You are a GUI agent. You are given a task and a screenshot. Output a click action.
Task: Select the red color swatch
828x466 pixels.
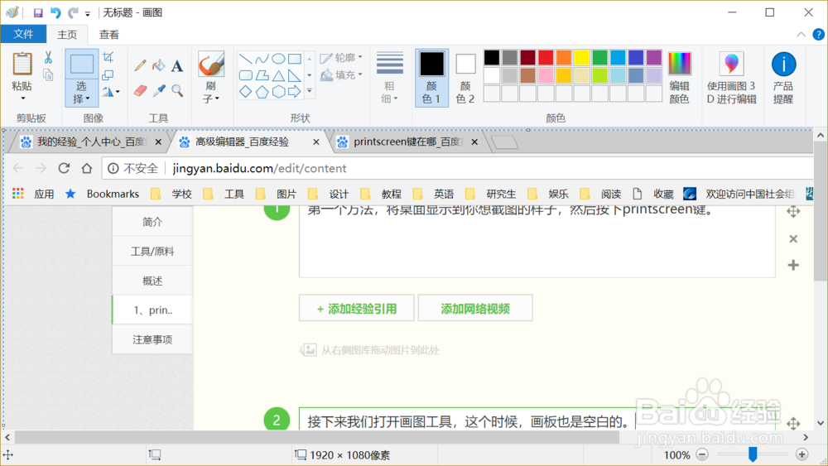(x=546, y=57)
